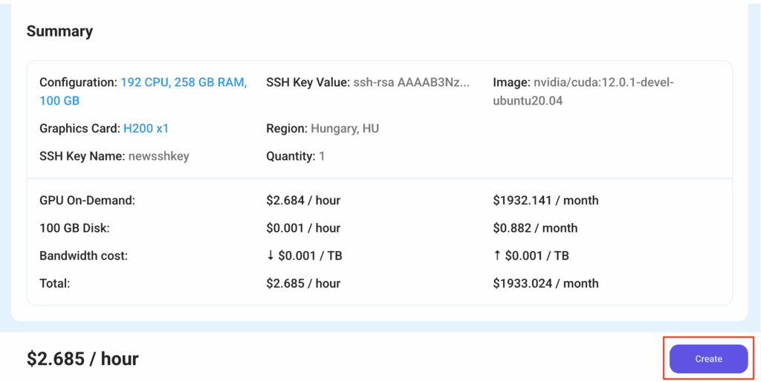Select the large $2.685 / hour footer price

coord(82,359)
